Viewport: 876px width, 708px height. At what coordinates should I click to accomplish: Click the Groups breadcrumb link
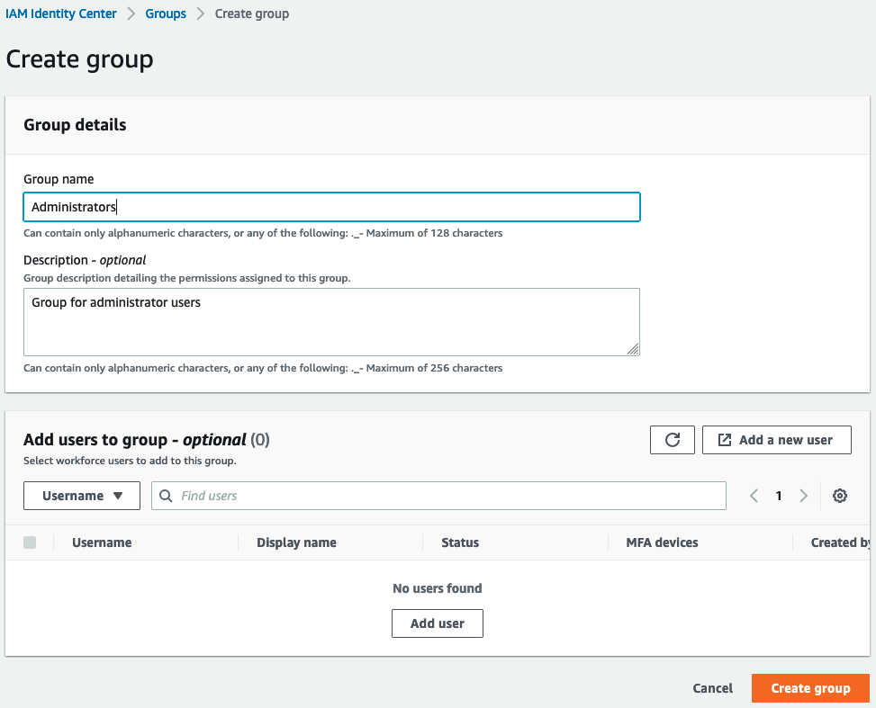[166, 14]
